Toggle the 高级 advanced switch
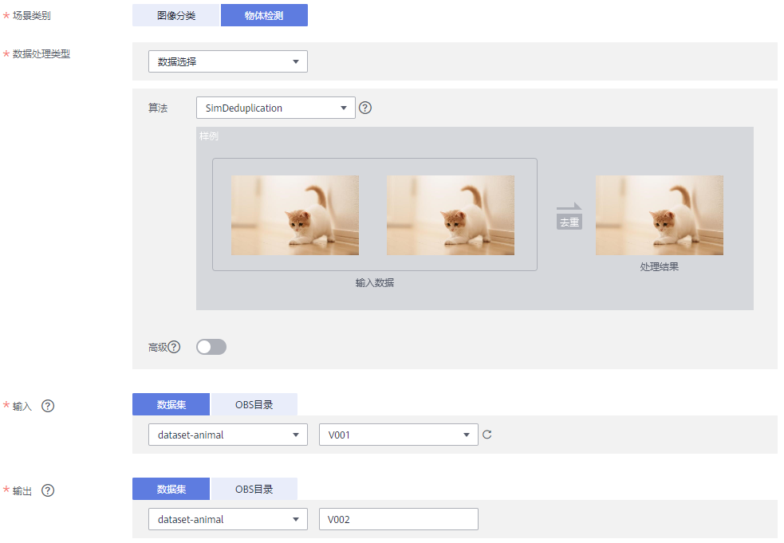 (211, 347)
